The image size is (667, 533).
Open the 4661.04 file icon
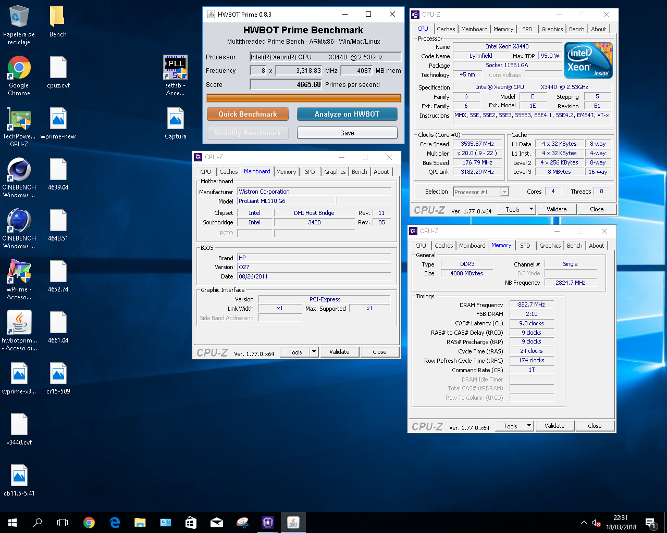click(58, 327)
